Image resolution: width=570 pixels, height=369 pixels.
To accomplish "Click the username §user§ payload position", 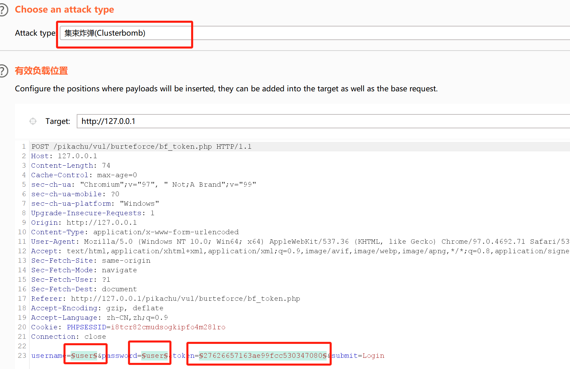I will tap(84, 355).
